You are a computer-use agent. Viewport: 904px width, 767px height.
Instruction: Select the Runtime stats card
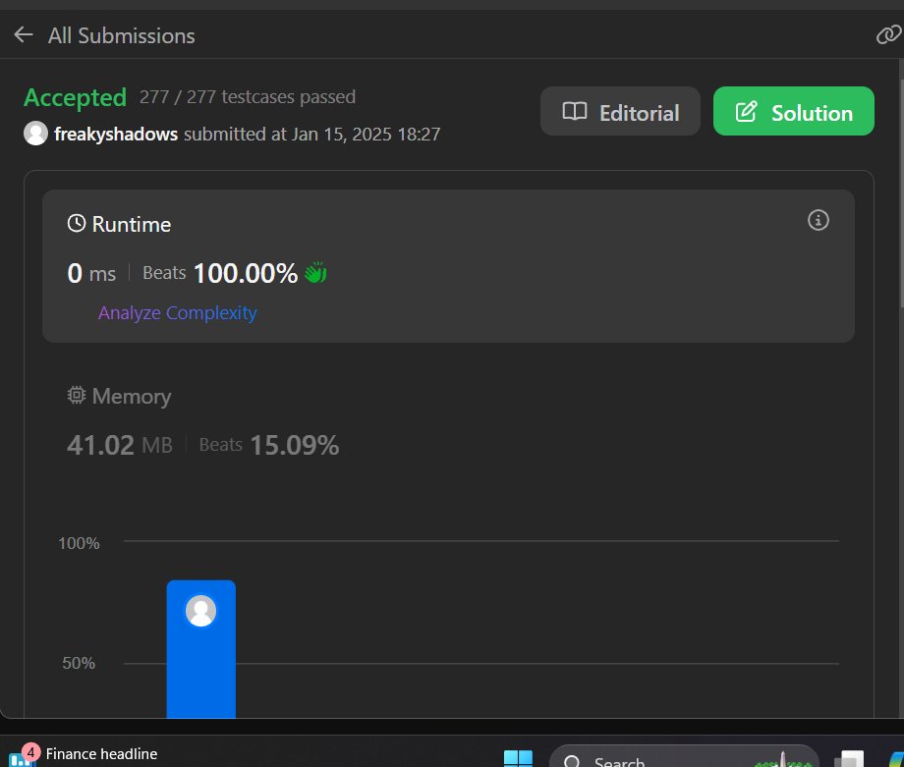[x=448, y=266]
